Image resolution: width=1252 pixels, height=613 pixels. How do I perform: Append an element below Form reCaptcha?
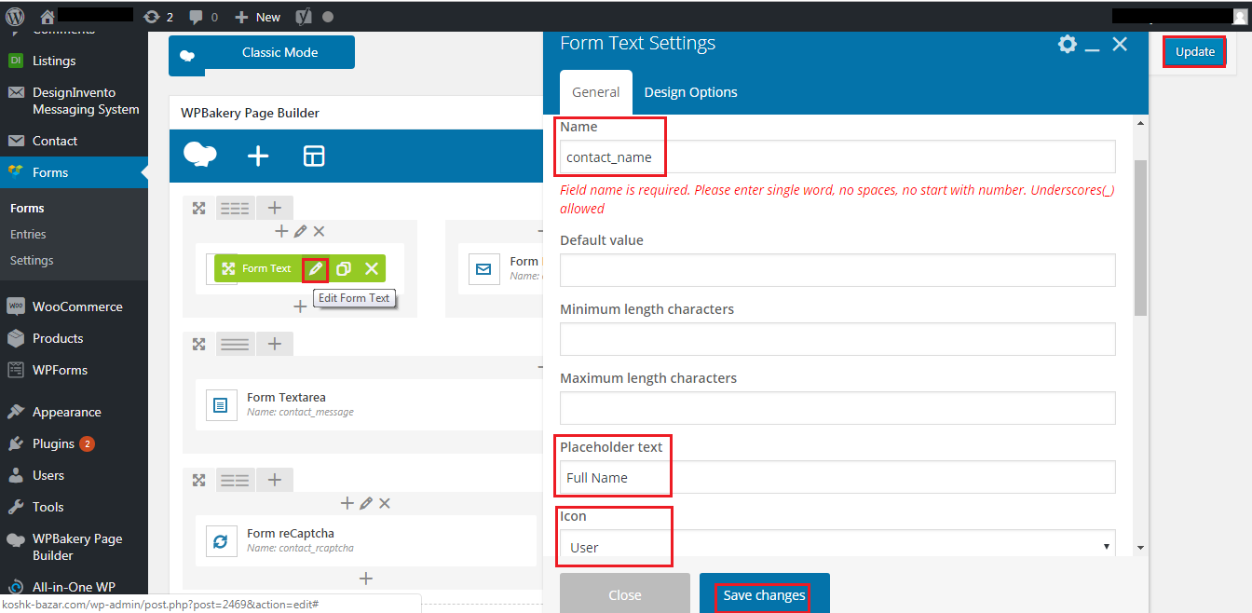366,579
